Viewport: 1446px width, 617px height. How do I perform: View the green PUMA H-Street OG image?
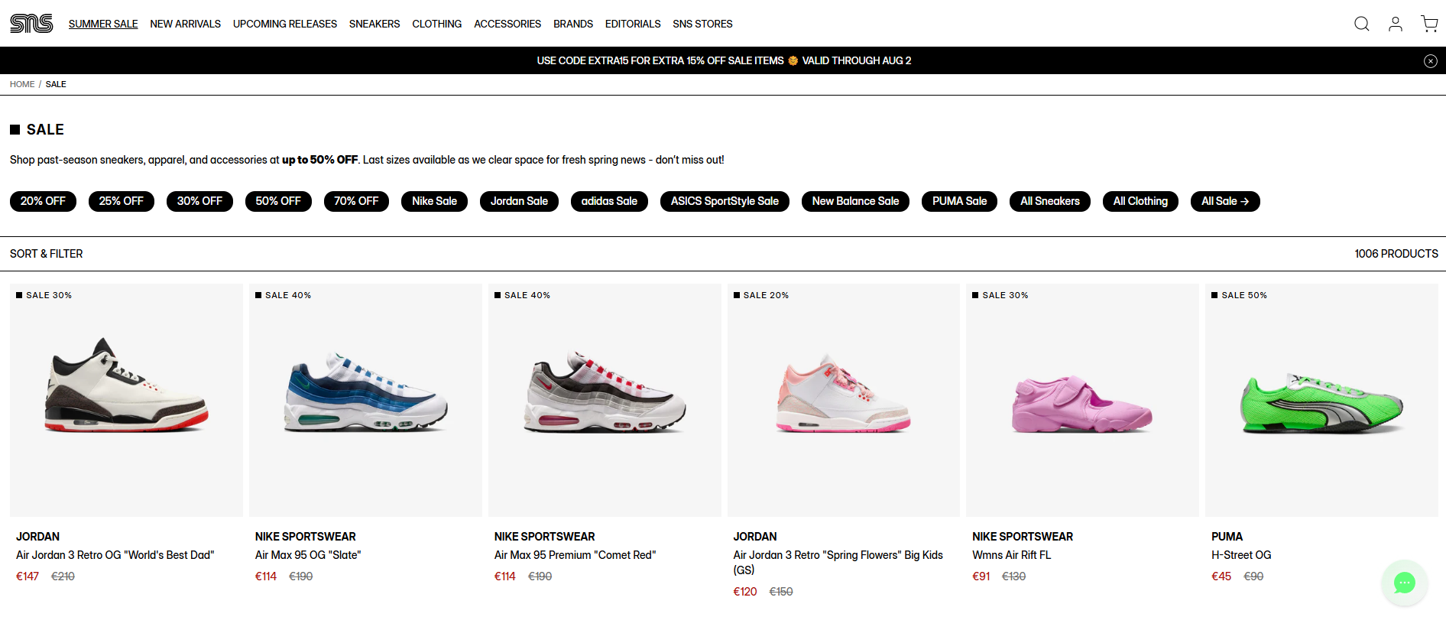click(1321, 400)
